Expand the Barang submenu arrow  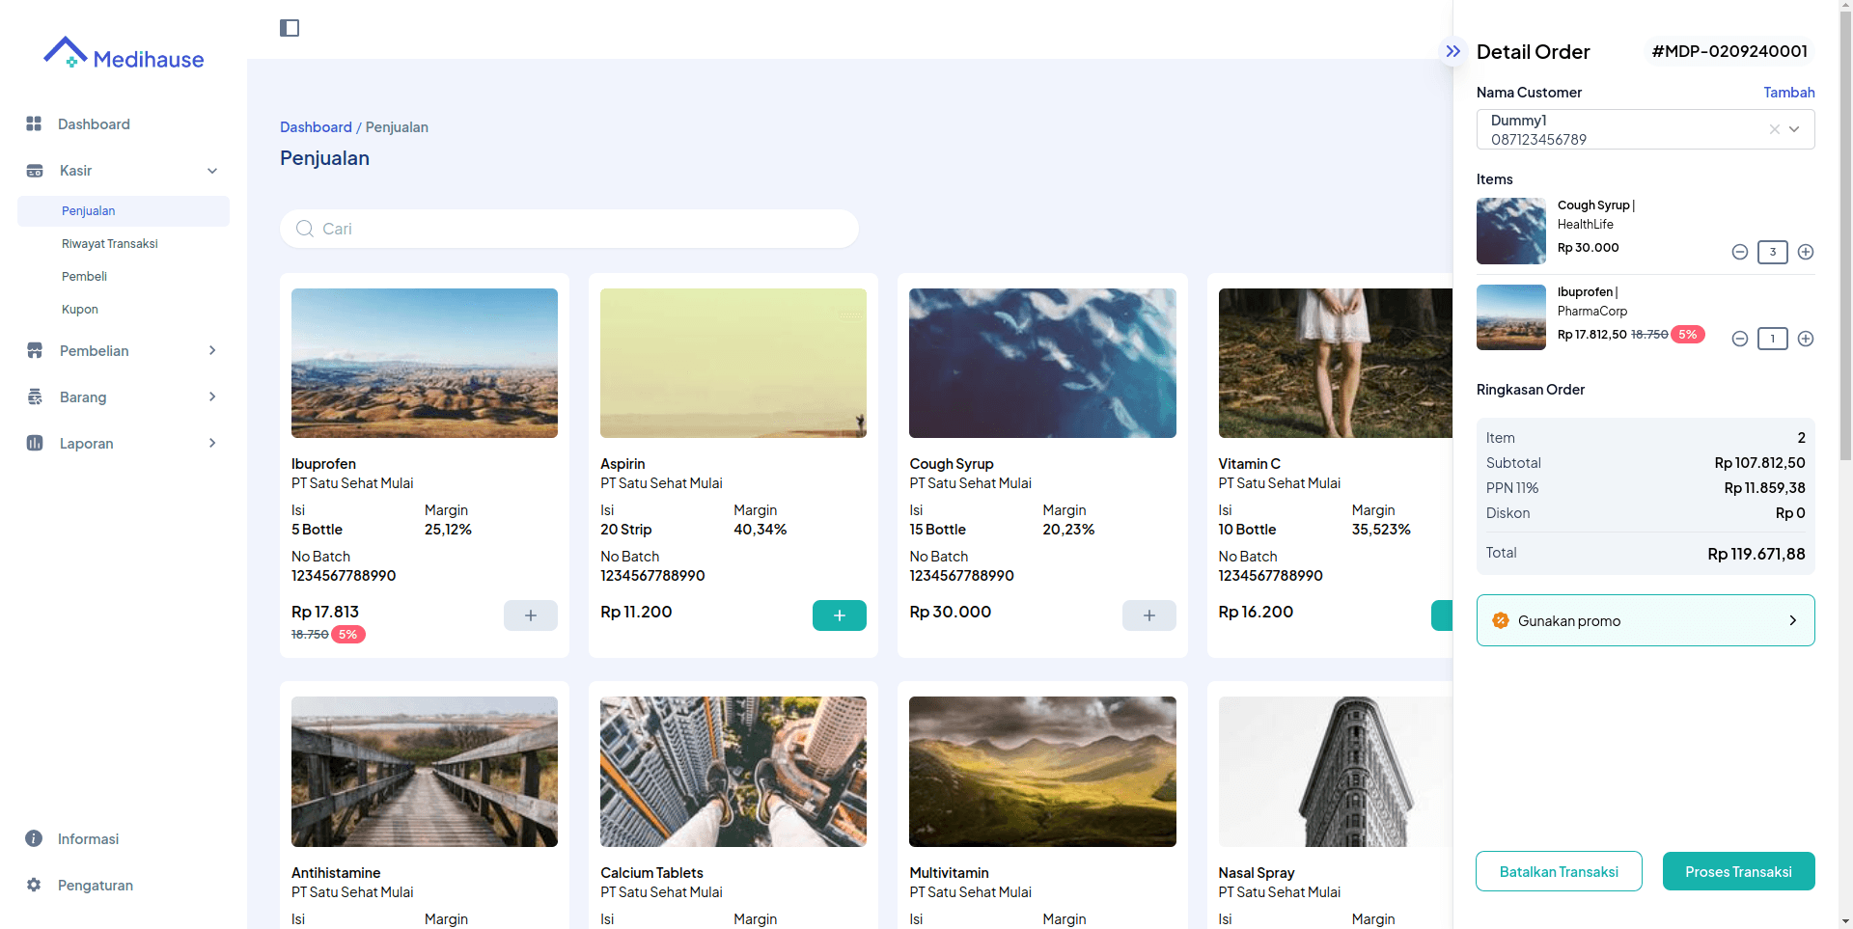point(212,396)
